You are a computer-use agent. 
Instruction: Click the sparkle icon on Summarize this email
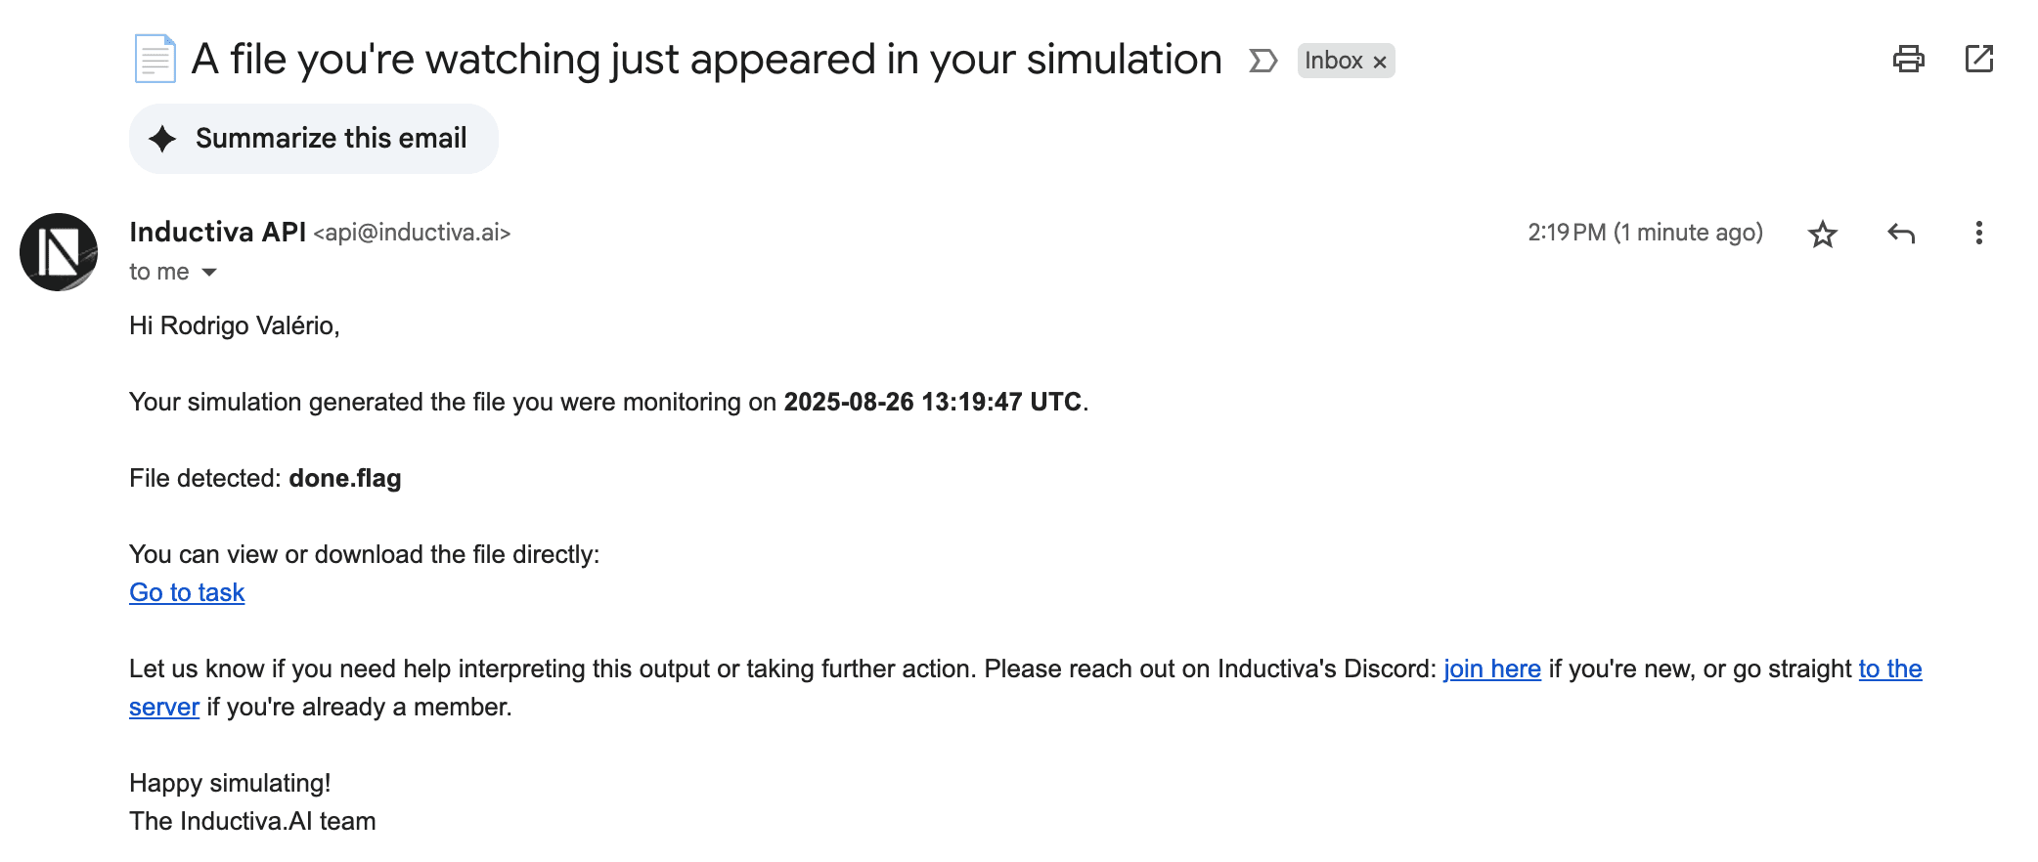point(162,138)
